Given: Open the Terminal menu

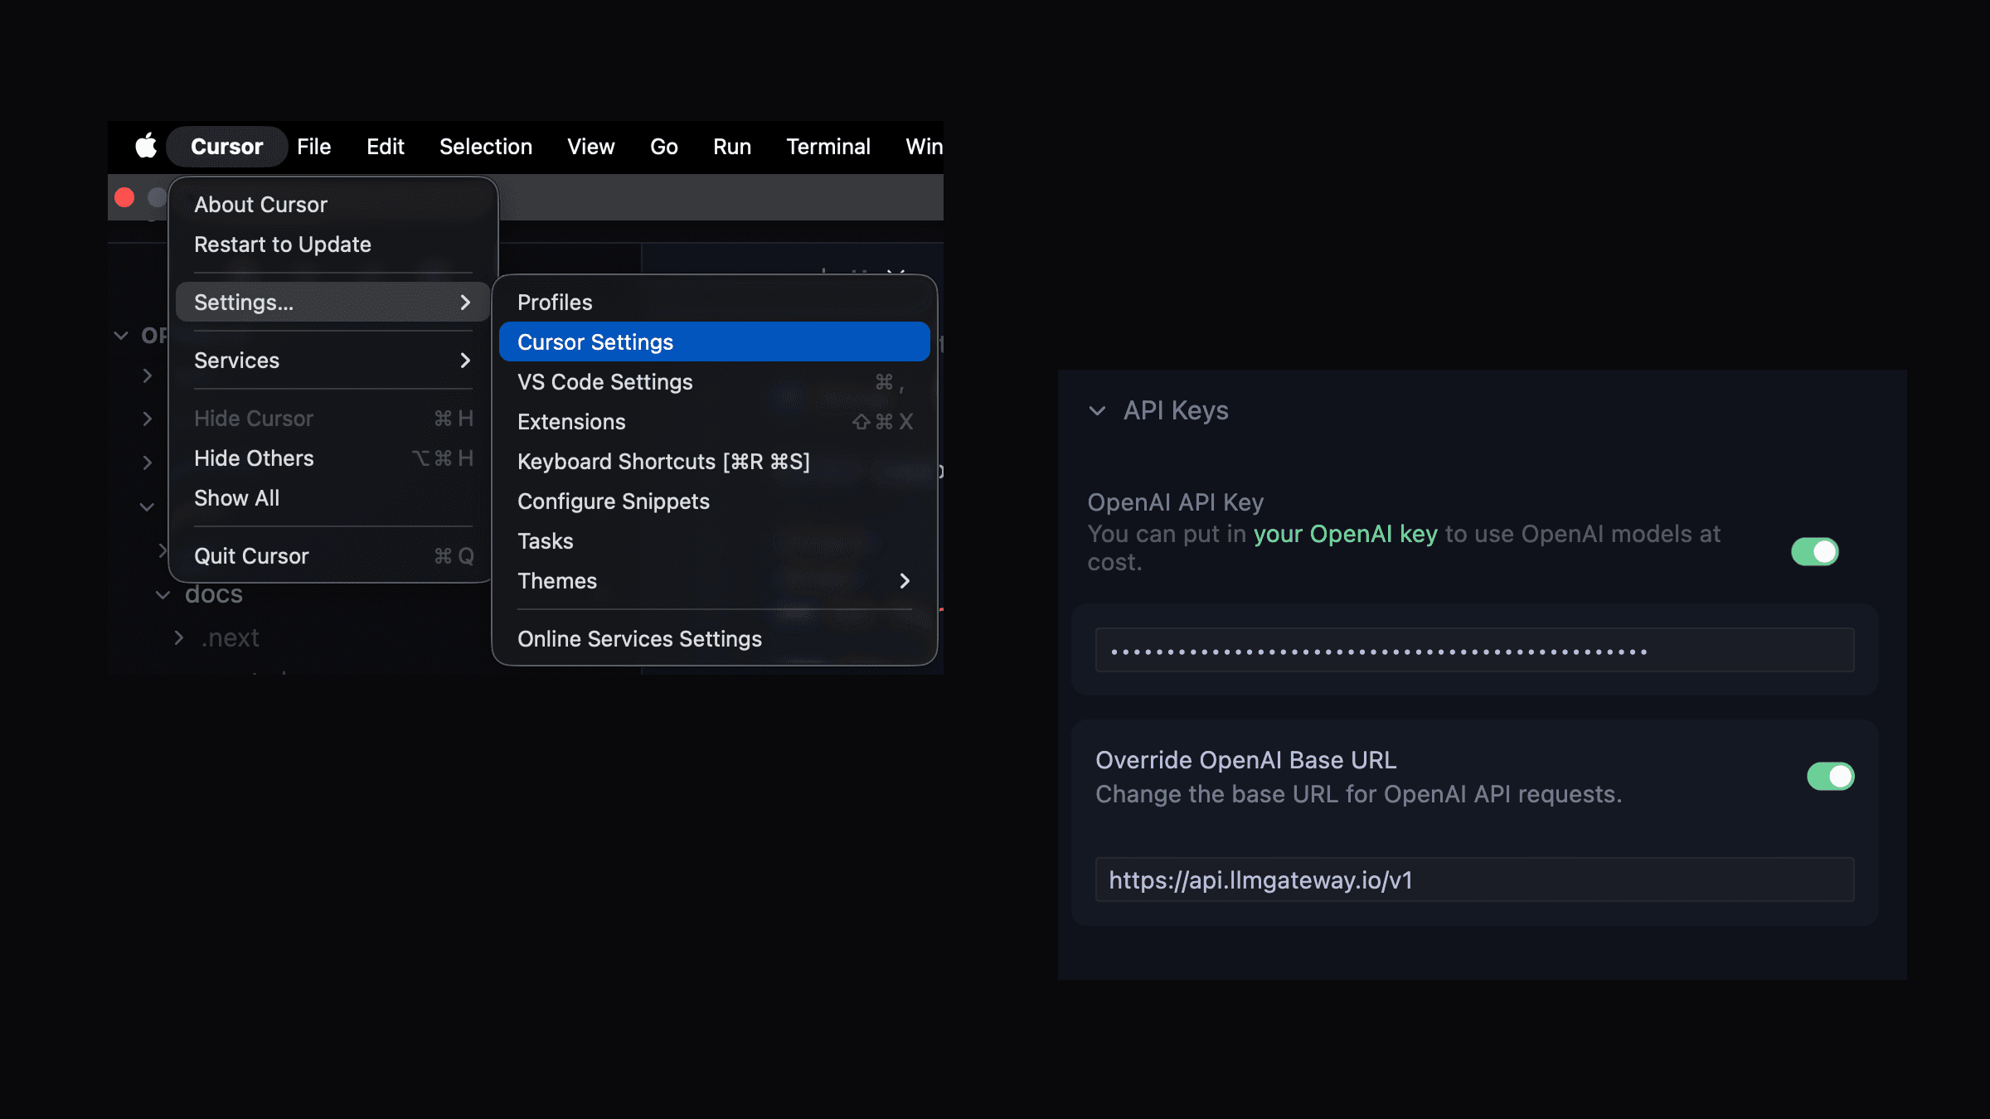Looking at the screenshot, I should (828, 147).
